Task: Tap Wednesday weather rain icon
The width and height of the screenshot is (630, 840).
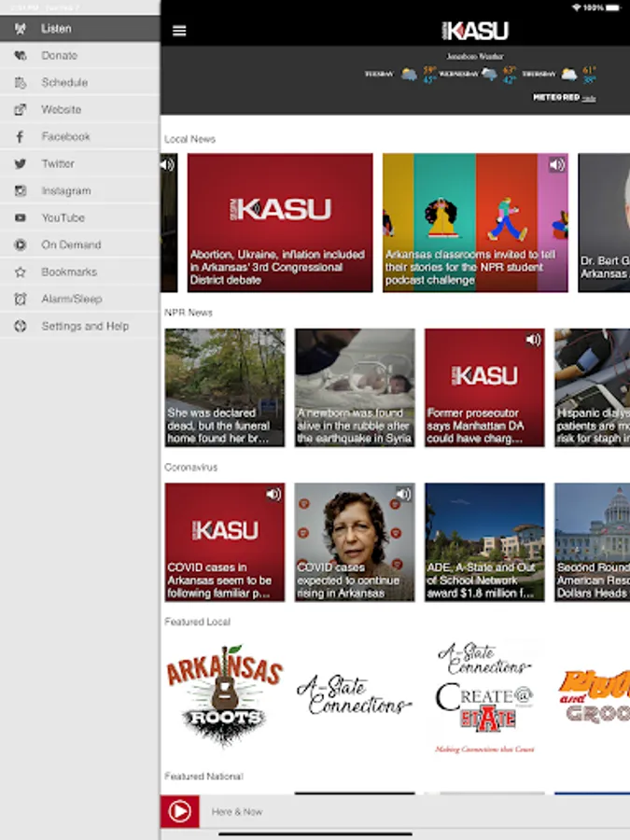Action: [490, 74]
